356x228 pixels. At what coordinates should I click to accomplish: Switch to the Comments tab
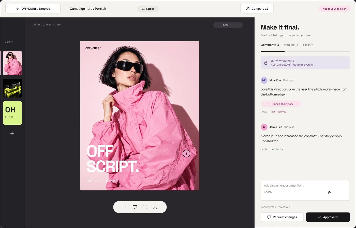point(270,45)
